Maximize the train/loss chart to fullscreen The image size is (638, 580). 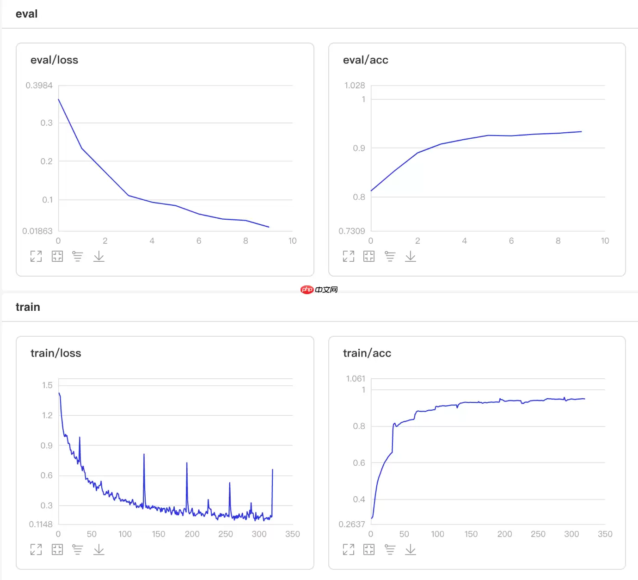click(36, 549)
